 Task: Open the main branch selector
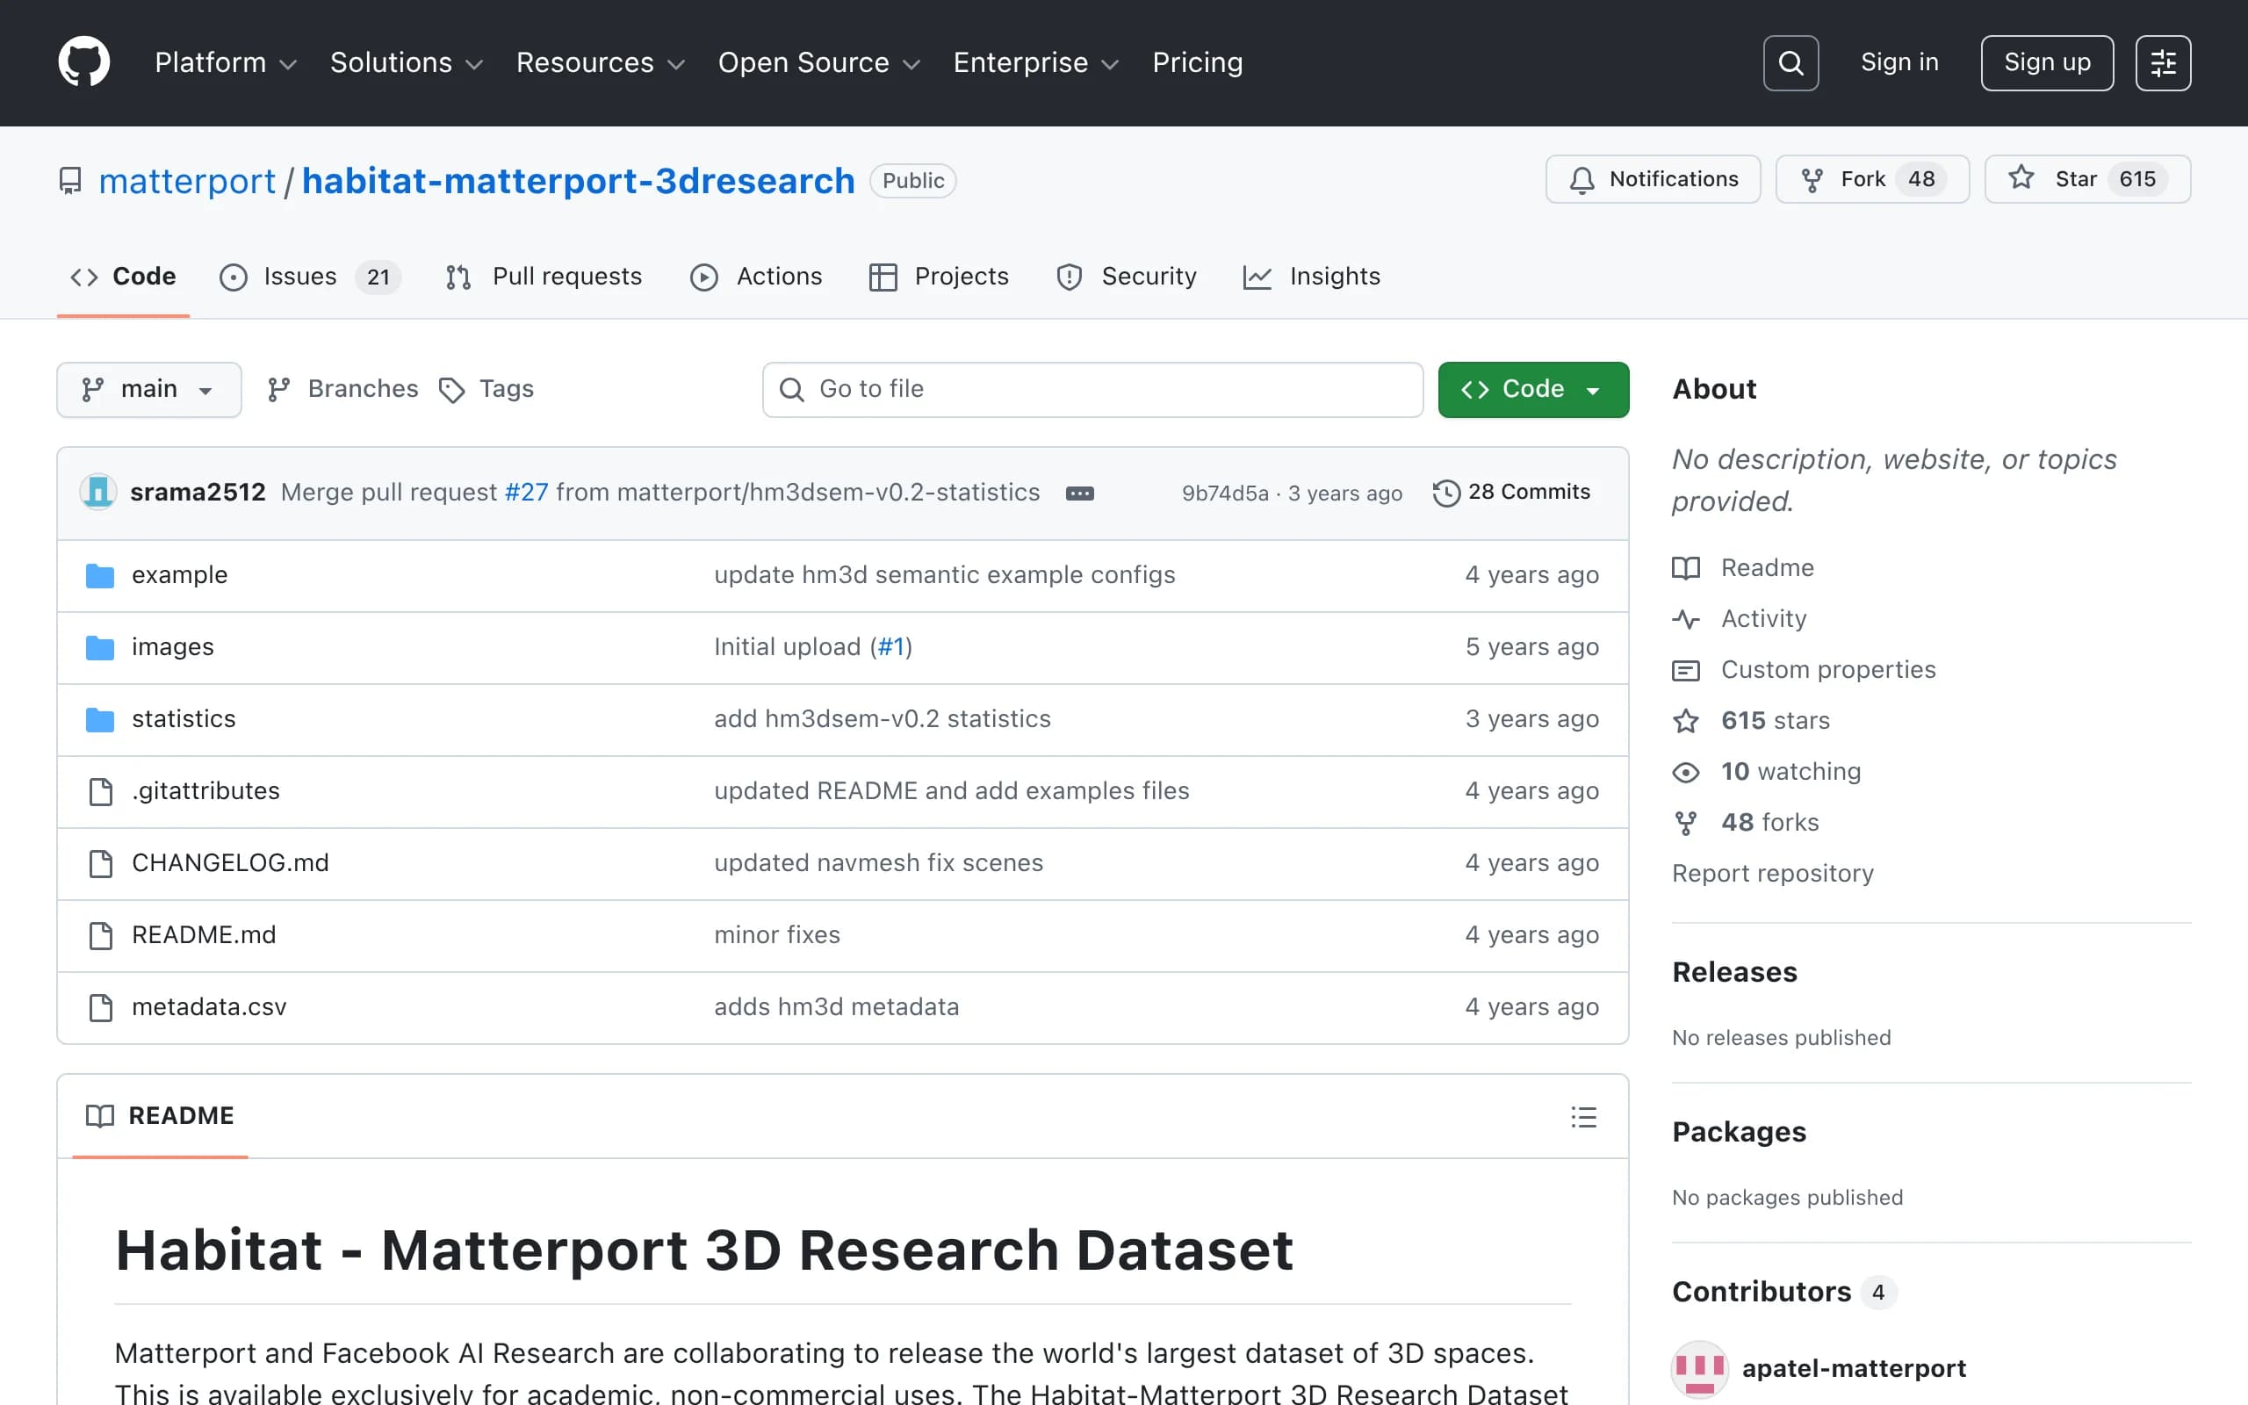(x=148, y=389)
